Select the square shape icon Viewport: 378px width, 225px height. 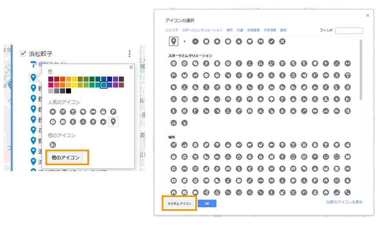tap(206, 41)
